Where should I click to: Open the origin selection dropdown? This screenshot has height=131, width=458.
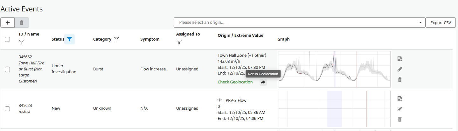click(x=299, y=23)
